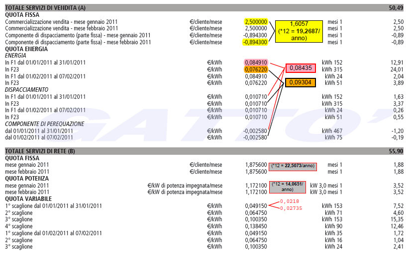This screenshot has width=409, height=253.
Task: Click the quantity "kWh 16"
Action: (333, 240)
